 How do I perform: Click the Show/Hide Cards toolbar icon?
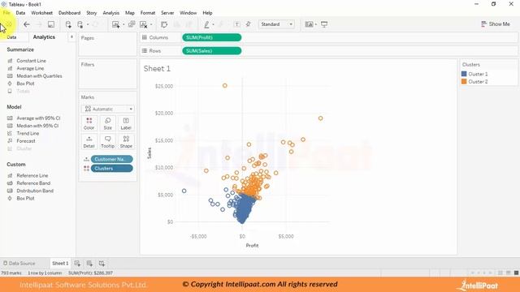tap(309, 24)
